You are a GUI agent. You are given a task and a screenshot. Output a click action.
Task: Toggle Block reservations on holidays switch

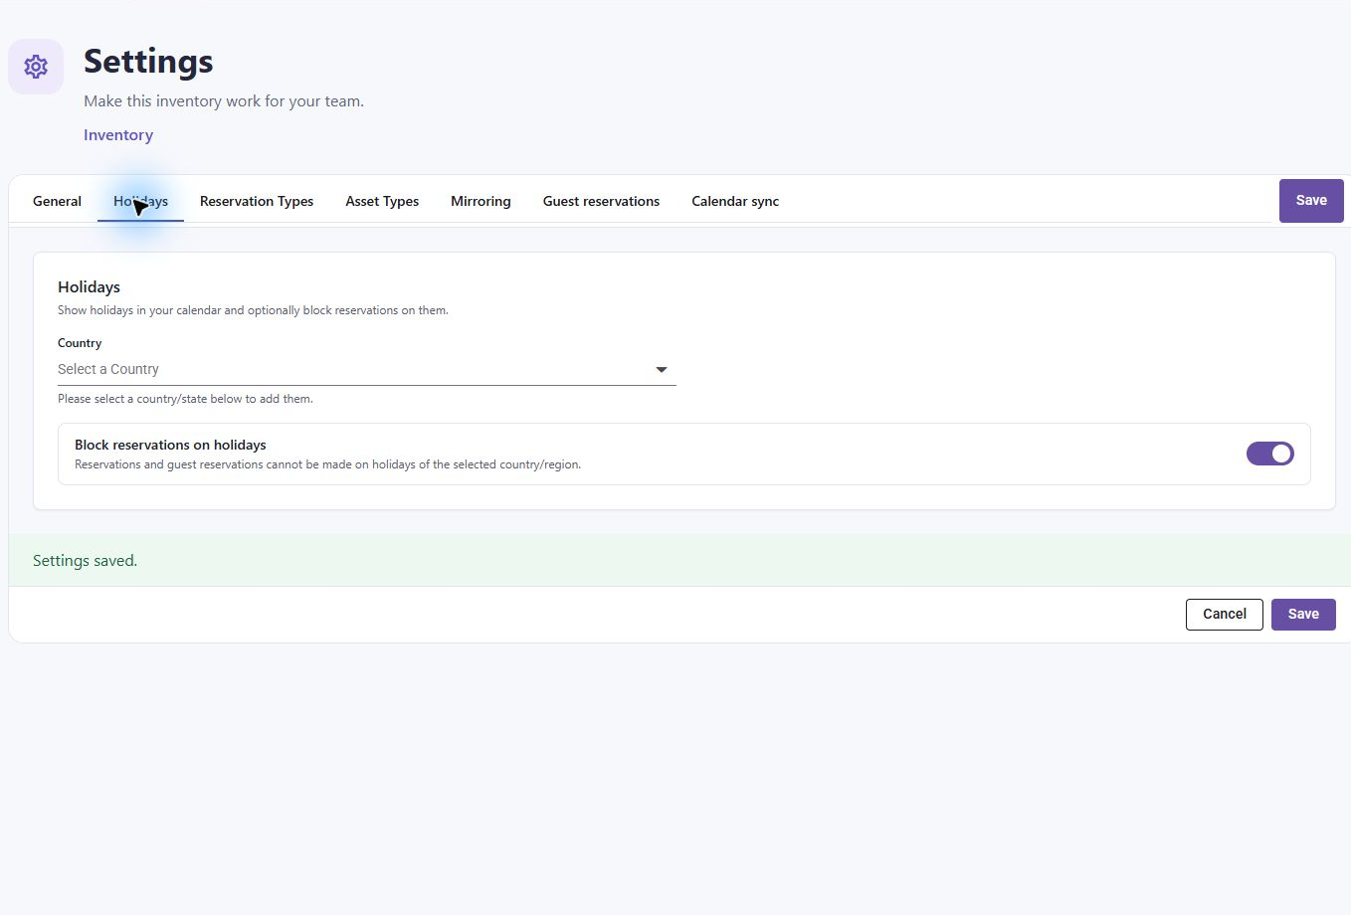pyautogui.click(x=1269, y=454)
